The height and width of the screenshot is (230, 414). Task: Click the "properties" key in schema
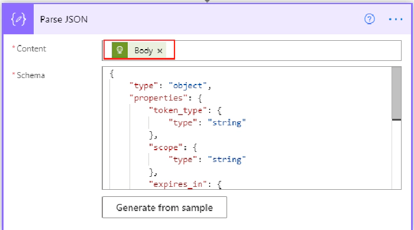point(159,98)
